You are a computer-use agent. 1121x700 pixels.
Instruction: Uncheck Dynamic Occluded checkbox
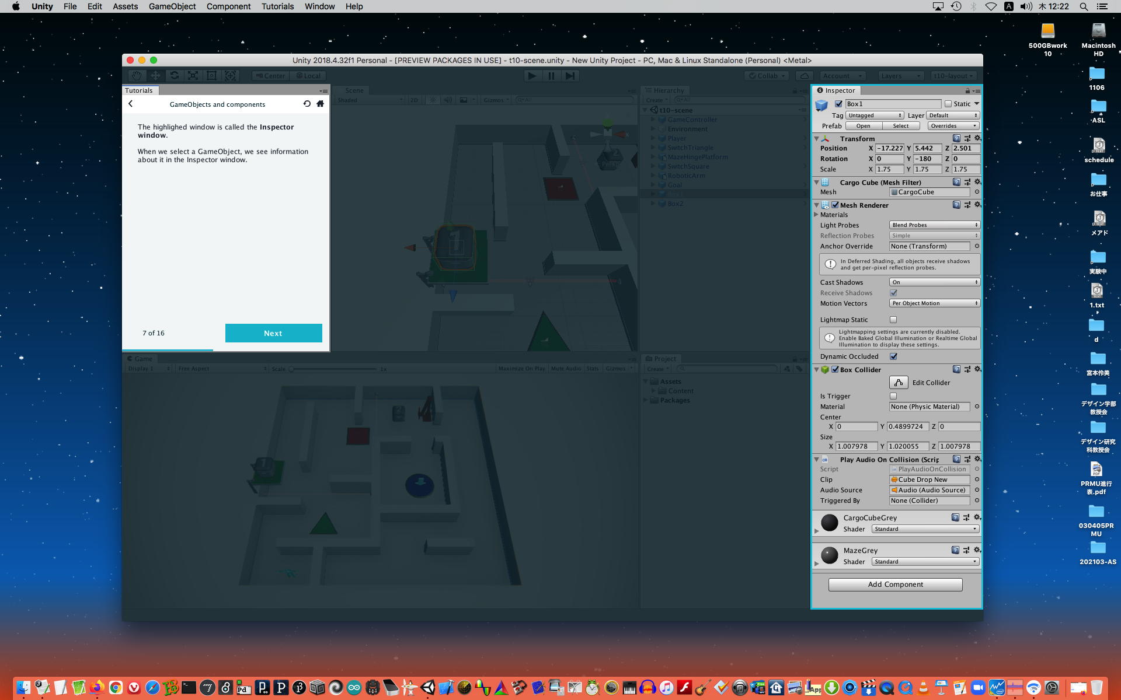pos(893,356)
